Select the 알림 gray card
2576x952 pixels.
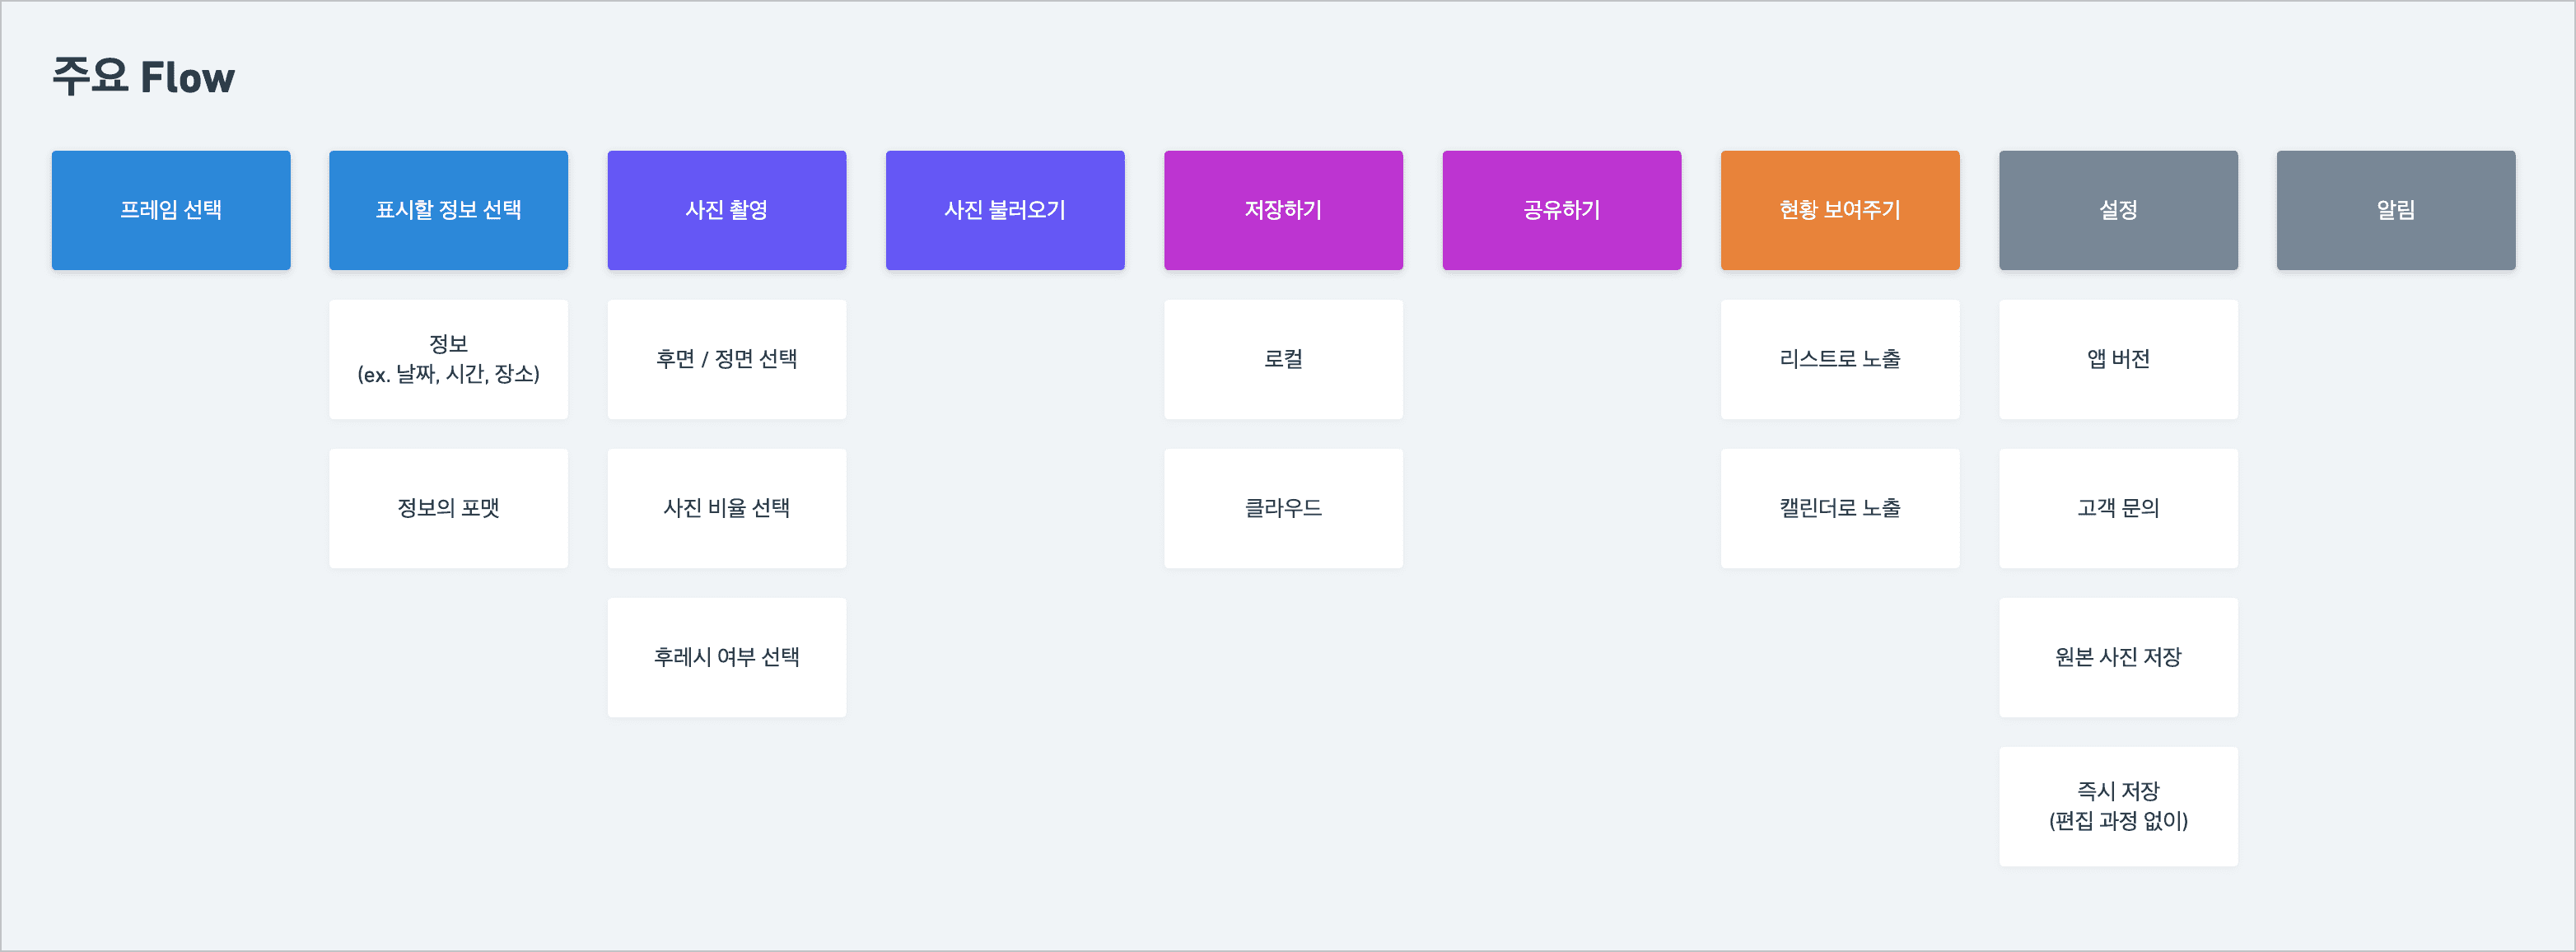[x=2396, y=210]
